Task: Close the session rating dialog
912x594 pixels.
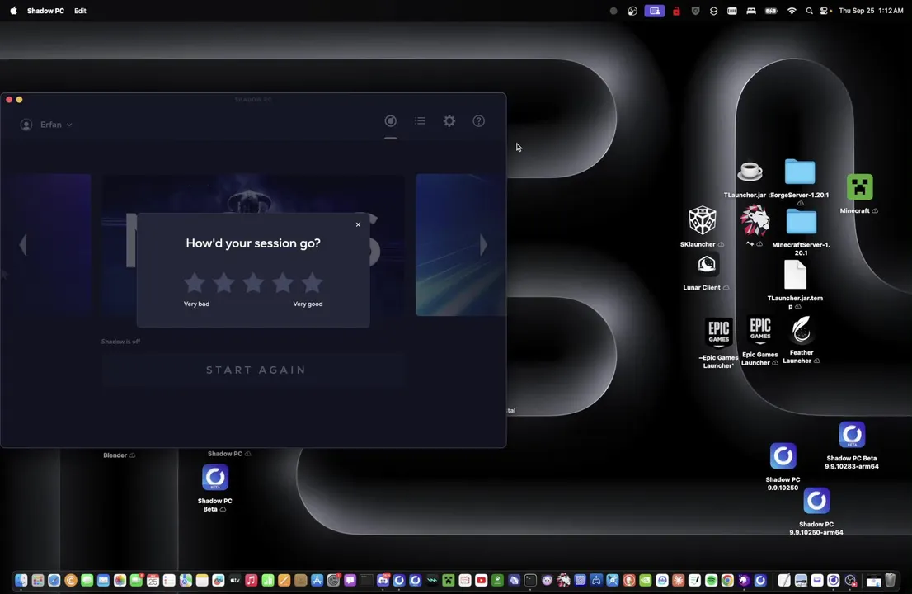Action: [x=358, y=224]
